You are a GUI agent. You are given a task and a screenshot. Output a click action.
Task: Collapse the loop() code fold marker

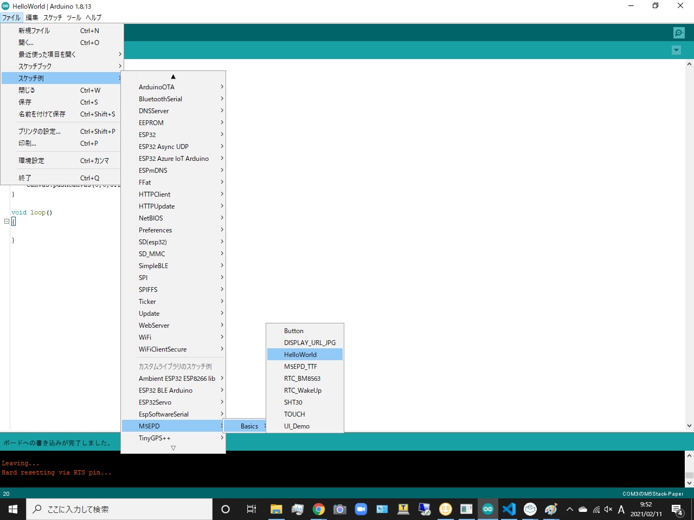pos(7,222)
